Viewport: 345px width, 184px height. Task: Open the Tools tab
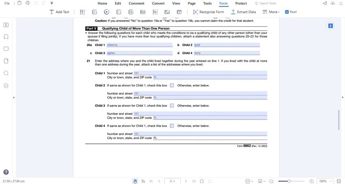coord(207,3)
